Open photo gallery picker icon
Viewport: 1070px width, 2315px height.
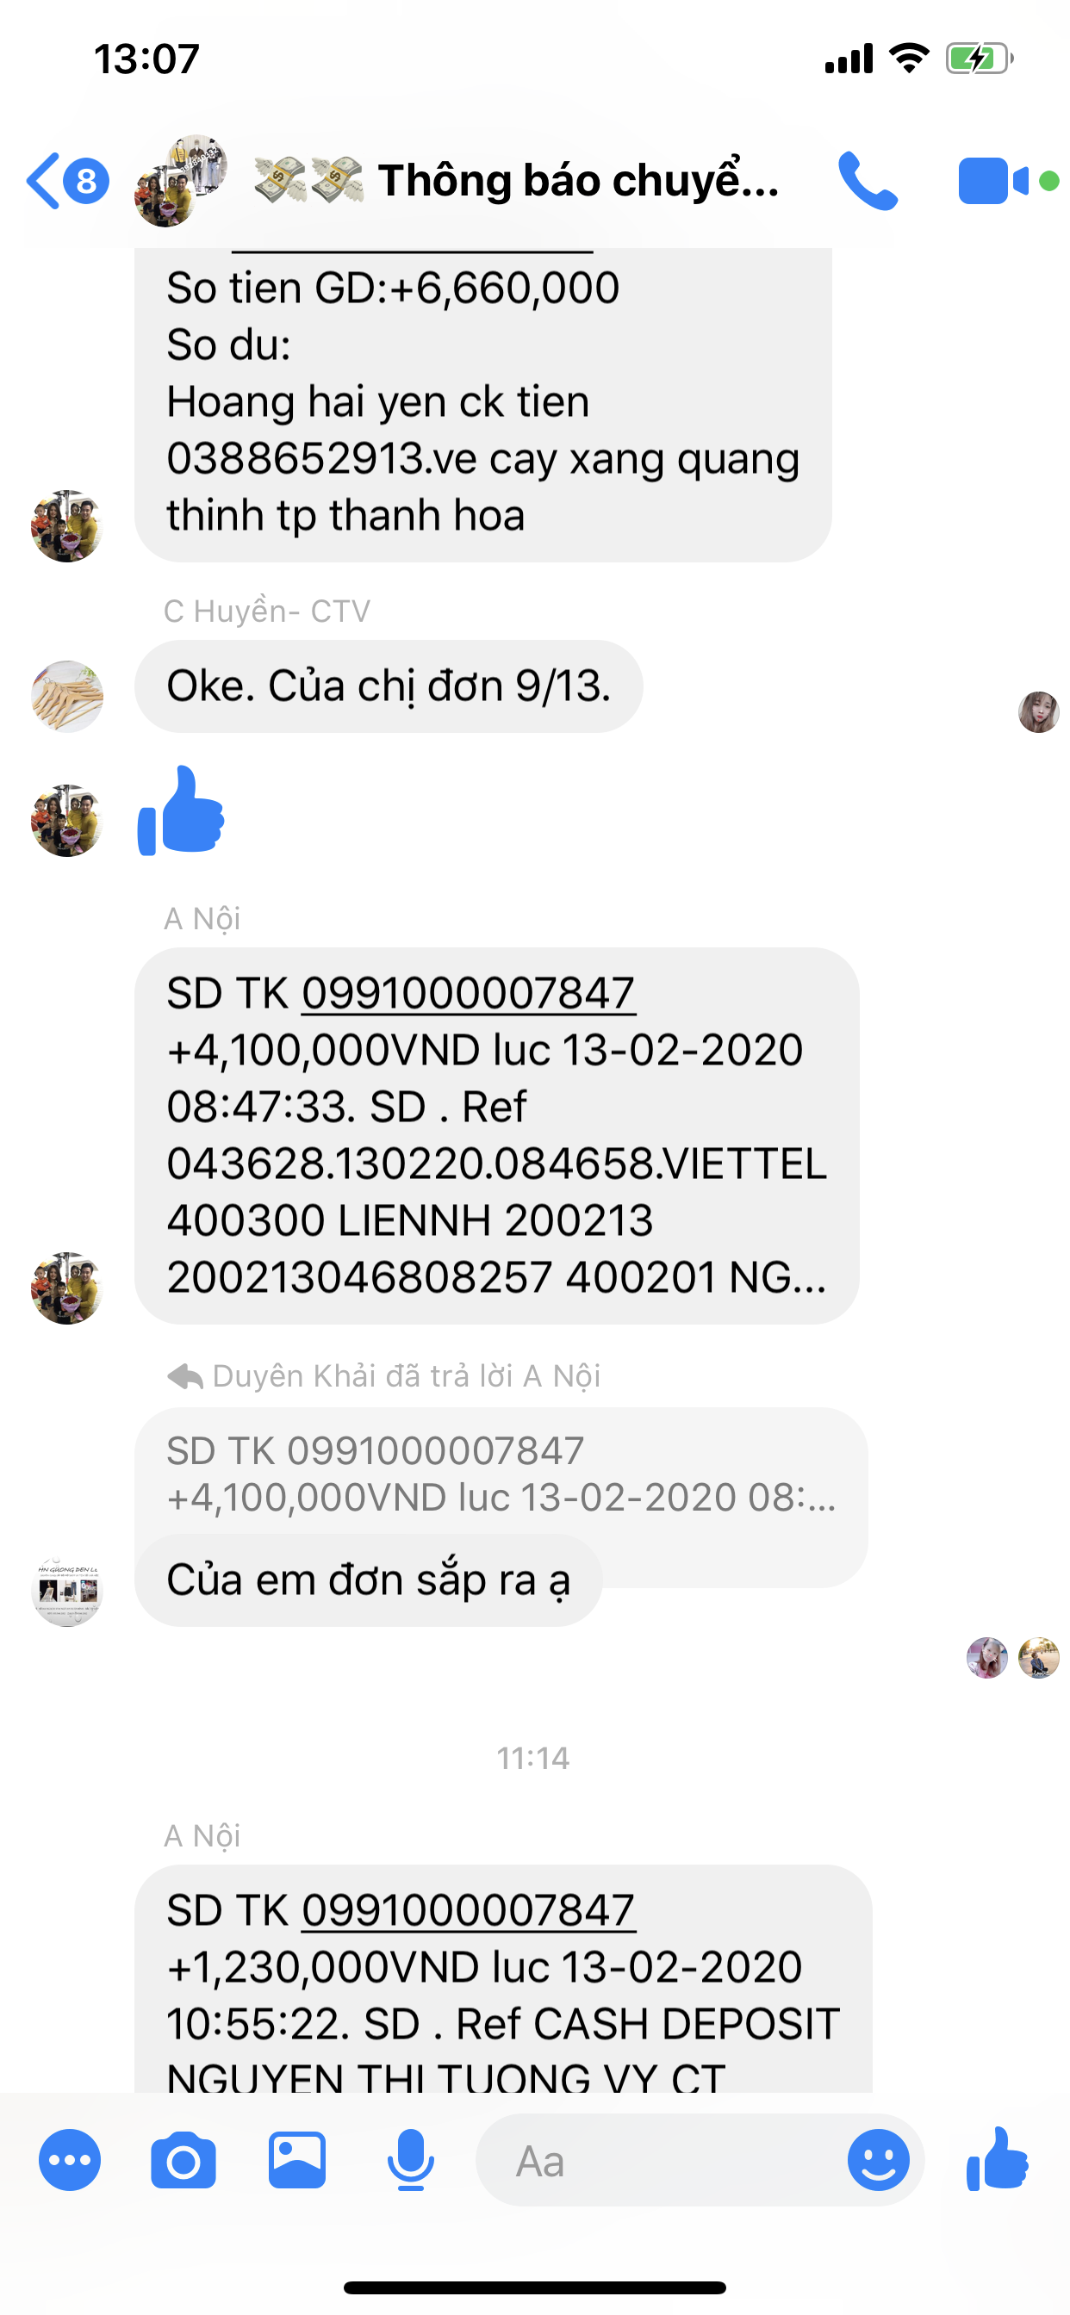click(x=296, y=2159)
